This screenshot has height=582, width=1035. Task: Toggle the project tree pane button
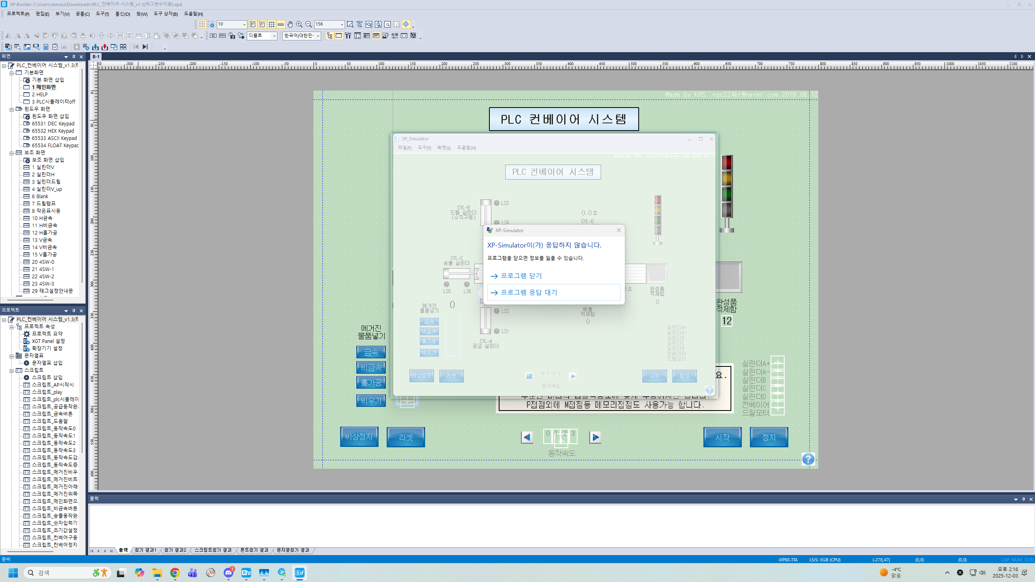point(329,36)
